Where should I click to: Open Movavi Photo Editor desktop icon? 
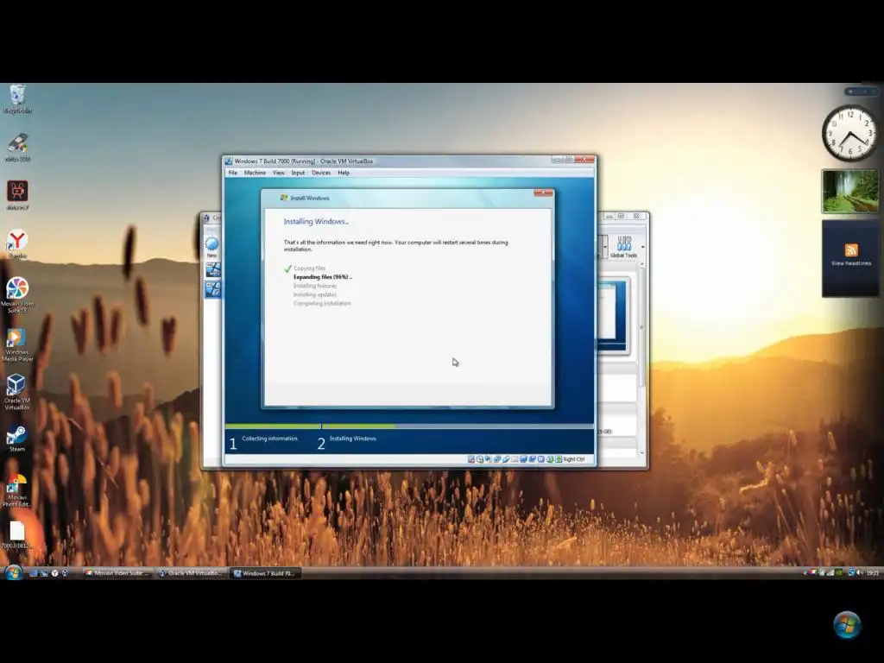tap(17, 490)
